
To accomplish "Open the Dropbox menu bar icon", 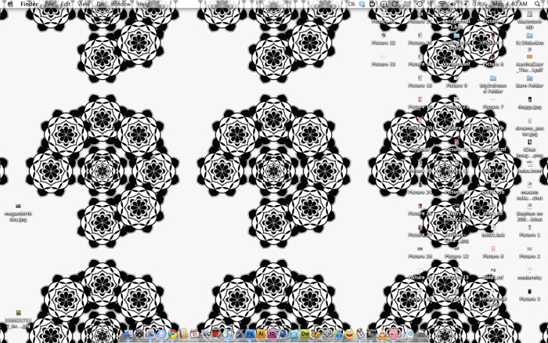I will coord(362,4).
